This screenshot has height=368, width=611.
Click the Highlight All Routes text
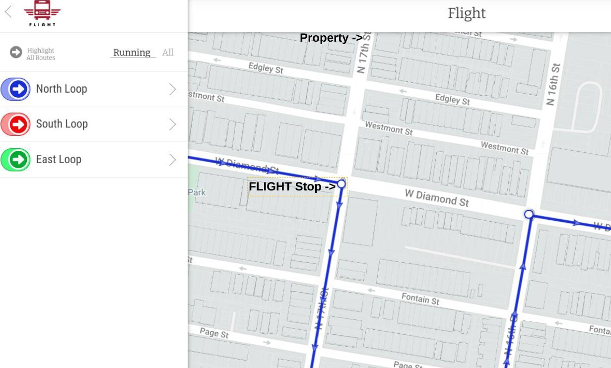click(x=41, y=54)
